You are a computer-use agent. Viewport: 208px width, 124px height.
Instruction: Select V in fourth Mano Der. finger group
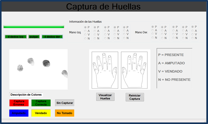[x=183, y=34]
